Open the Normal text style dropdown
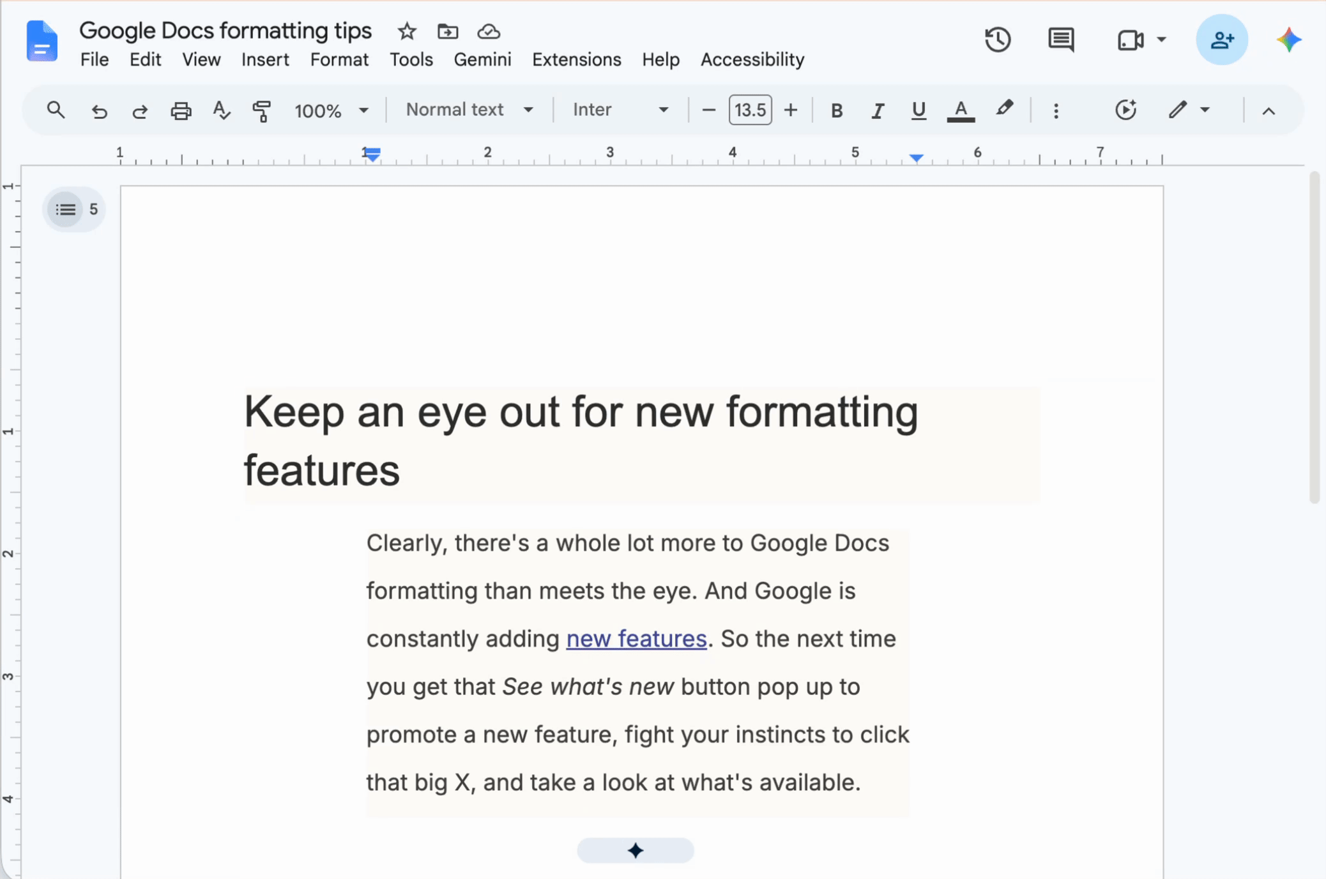 (x=469, y=110)
